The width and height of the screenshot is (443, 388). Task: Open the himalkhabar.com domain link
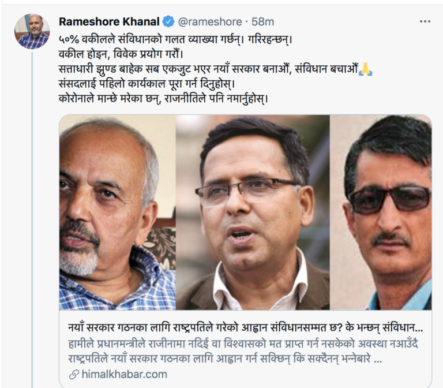pos(125,374)
